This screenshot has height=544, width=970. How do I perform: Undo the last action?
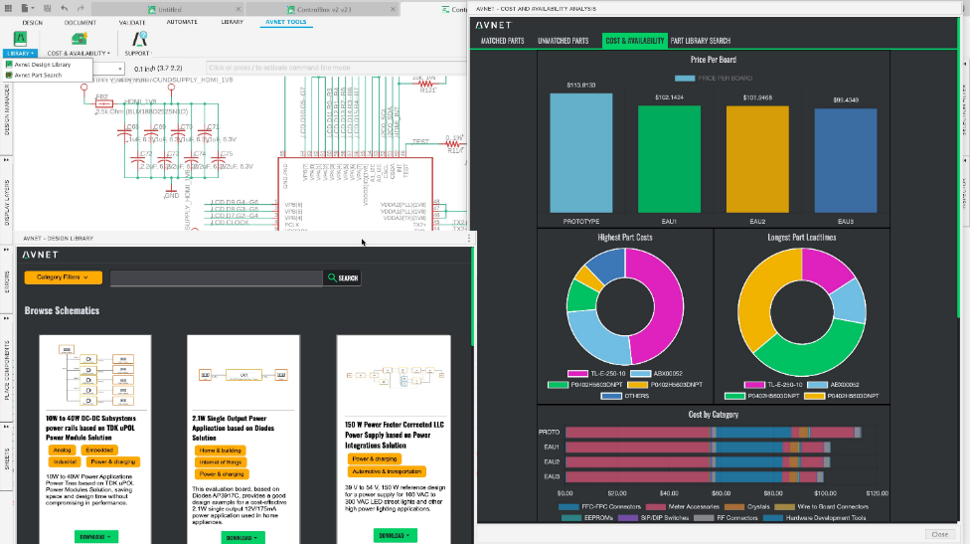(x=65, y=9)
